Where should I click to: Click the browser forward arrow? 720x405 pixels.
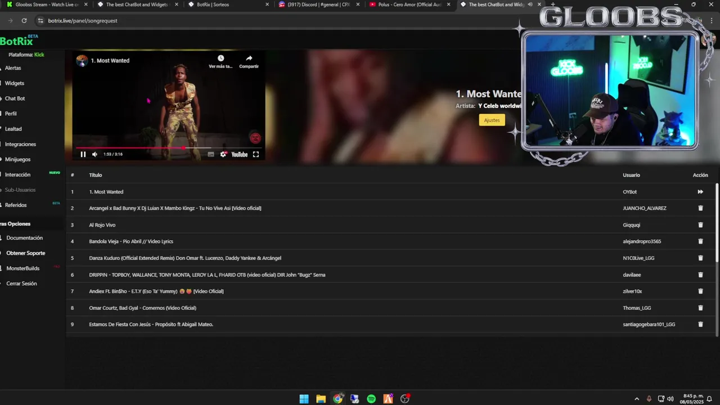click(10, 21)
